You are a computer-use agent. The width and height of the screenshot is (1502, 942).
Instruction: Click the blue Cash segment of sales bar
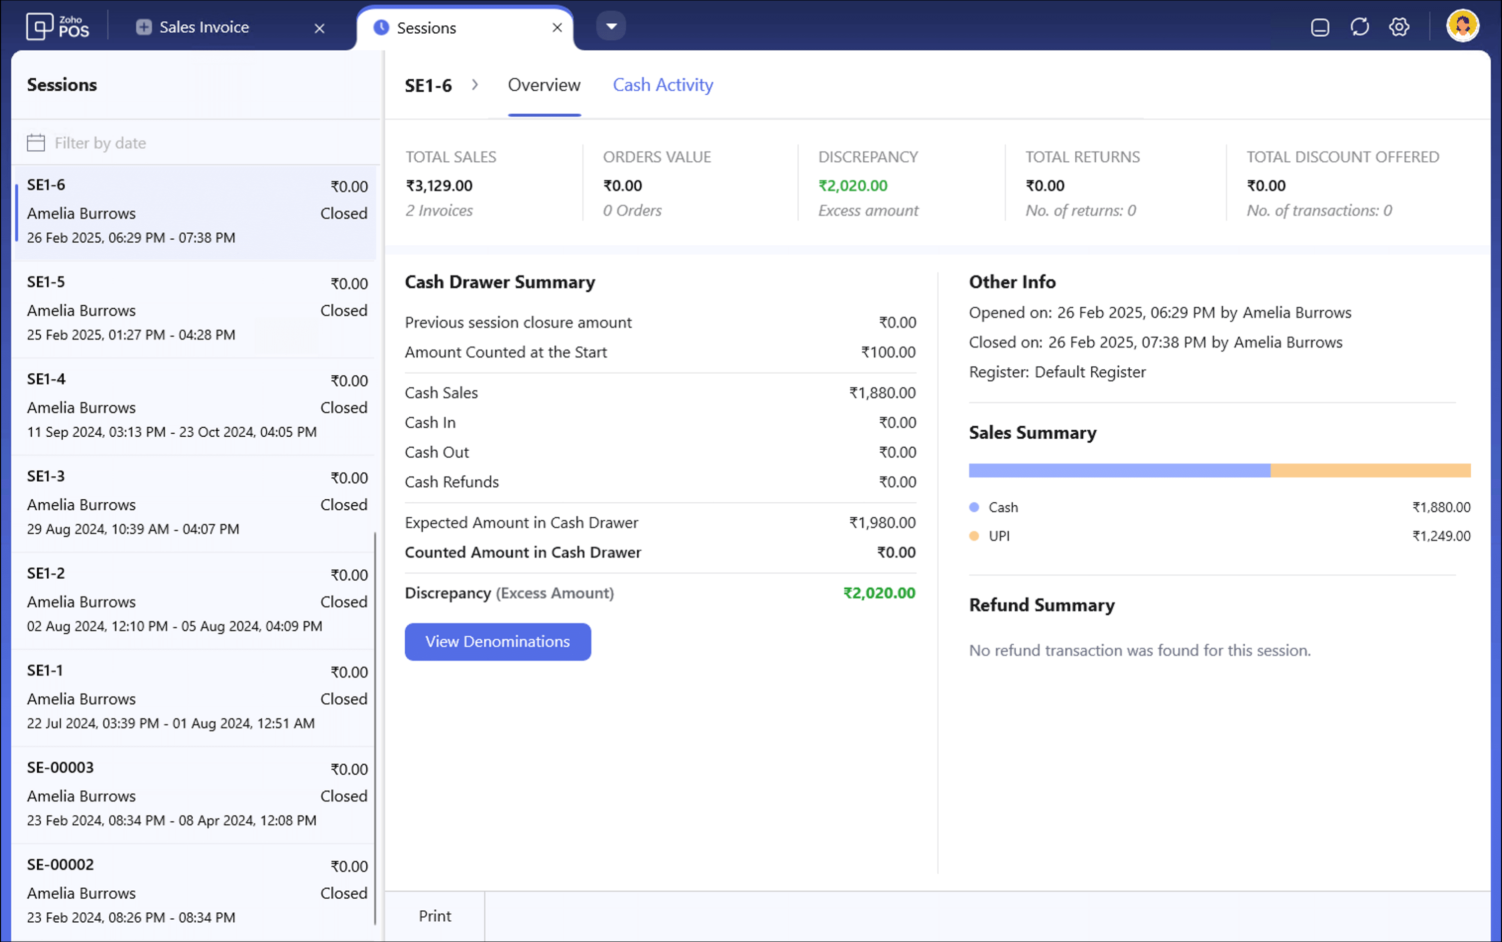click(x=1119, y=471)
